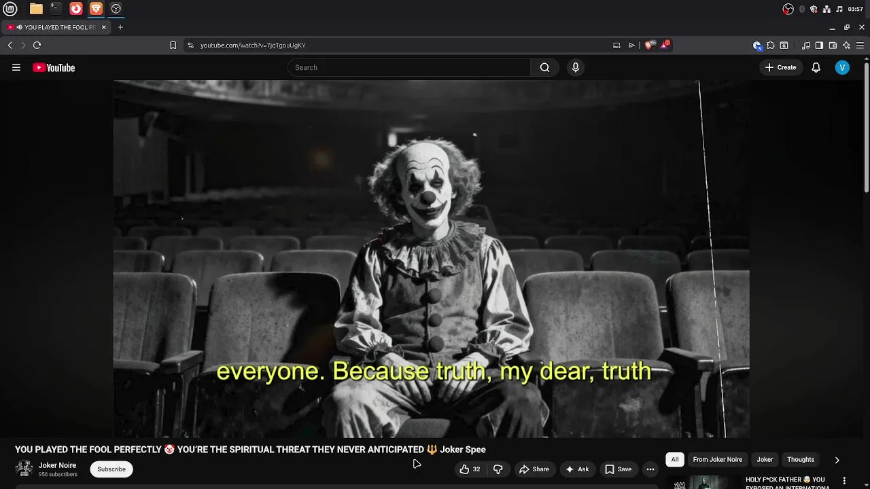Start voice search with the microphone
Viewport: 870px width, 489px height.
coord(576,67)
